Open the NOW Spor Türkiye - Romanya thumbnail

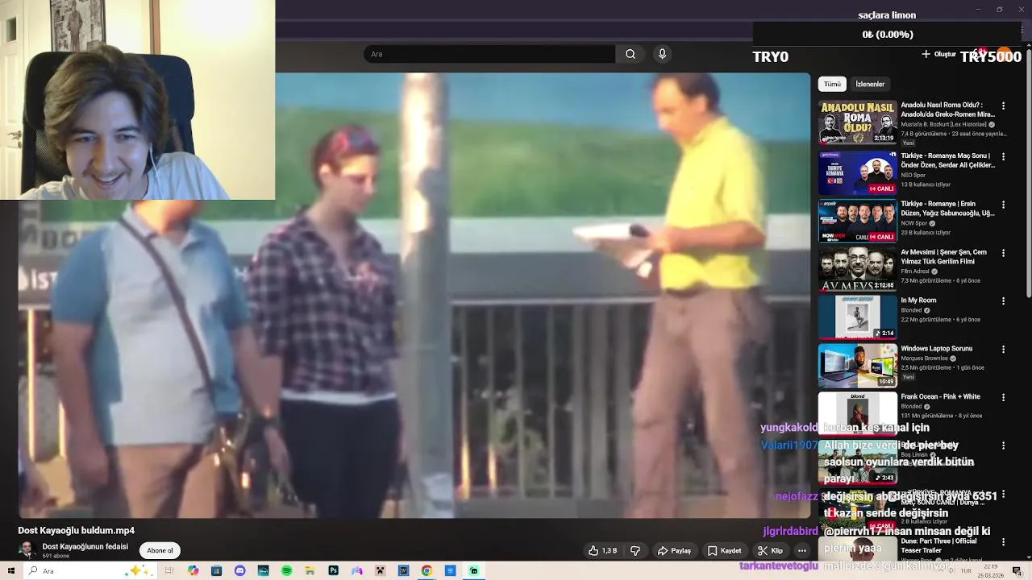tap(858, 221)
